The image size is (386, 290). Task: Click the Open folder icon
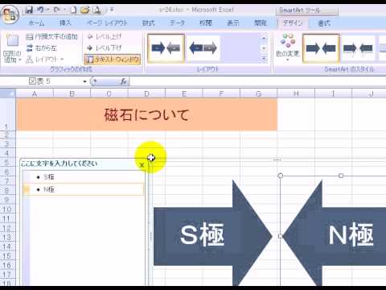coord(85,10)
